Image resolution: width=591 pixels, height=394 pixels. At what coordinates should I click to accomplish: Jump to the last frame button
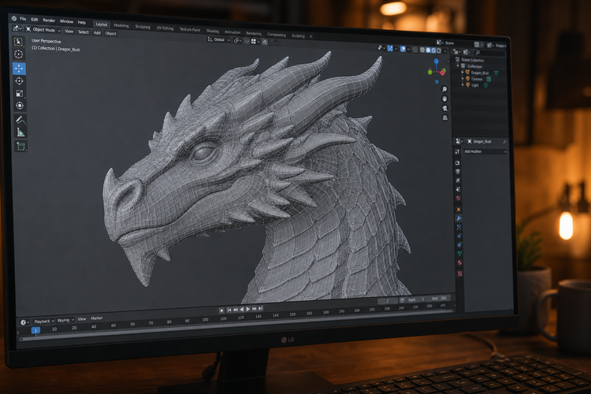pyautogui.click(x=261, y=308)
